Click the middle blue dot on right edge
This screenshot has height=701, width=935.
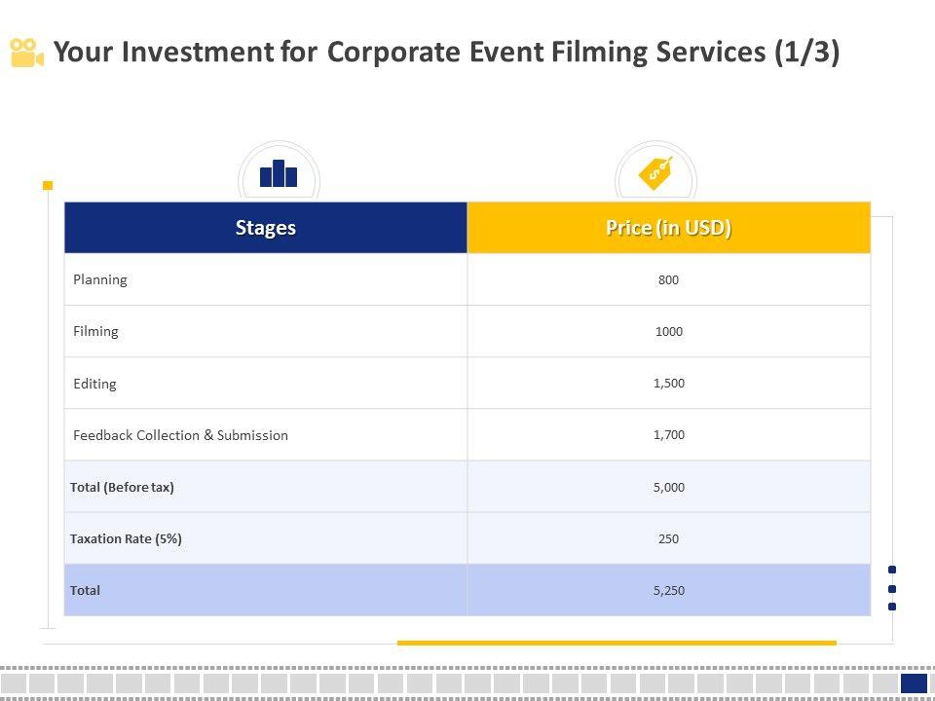click(892, 588)
